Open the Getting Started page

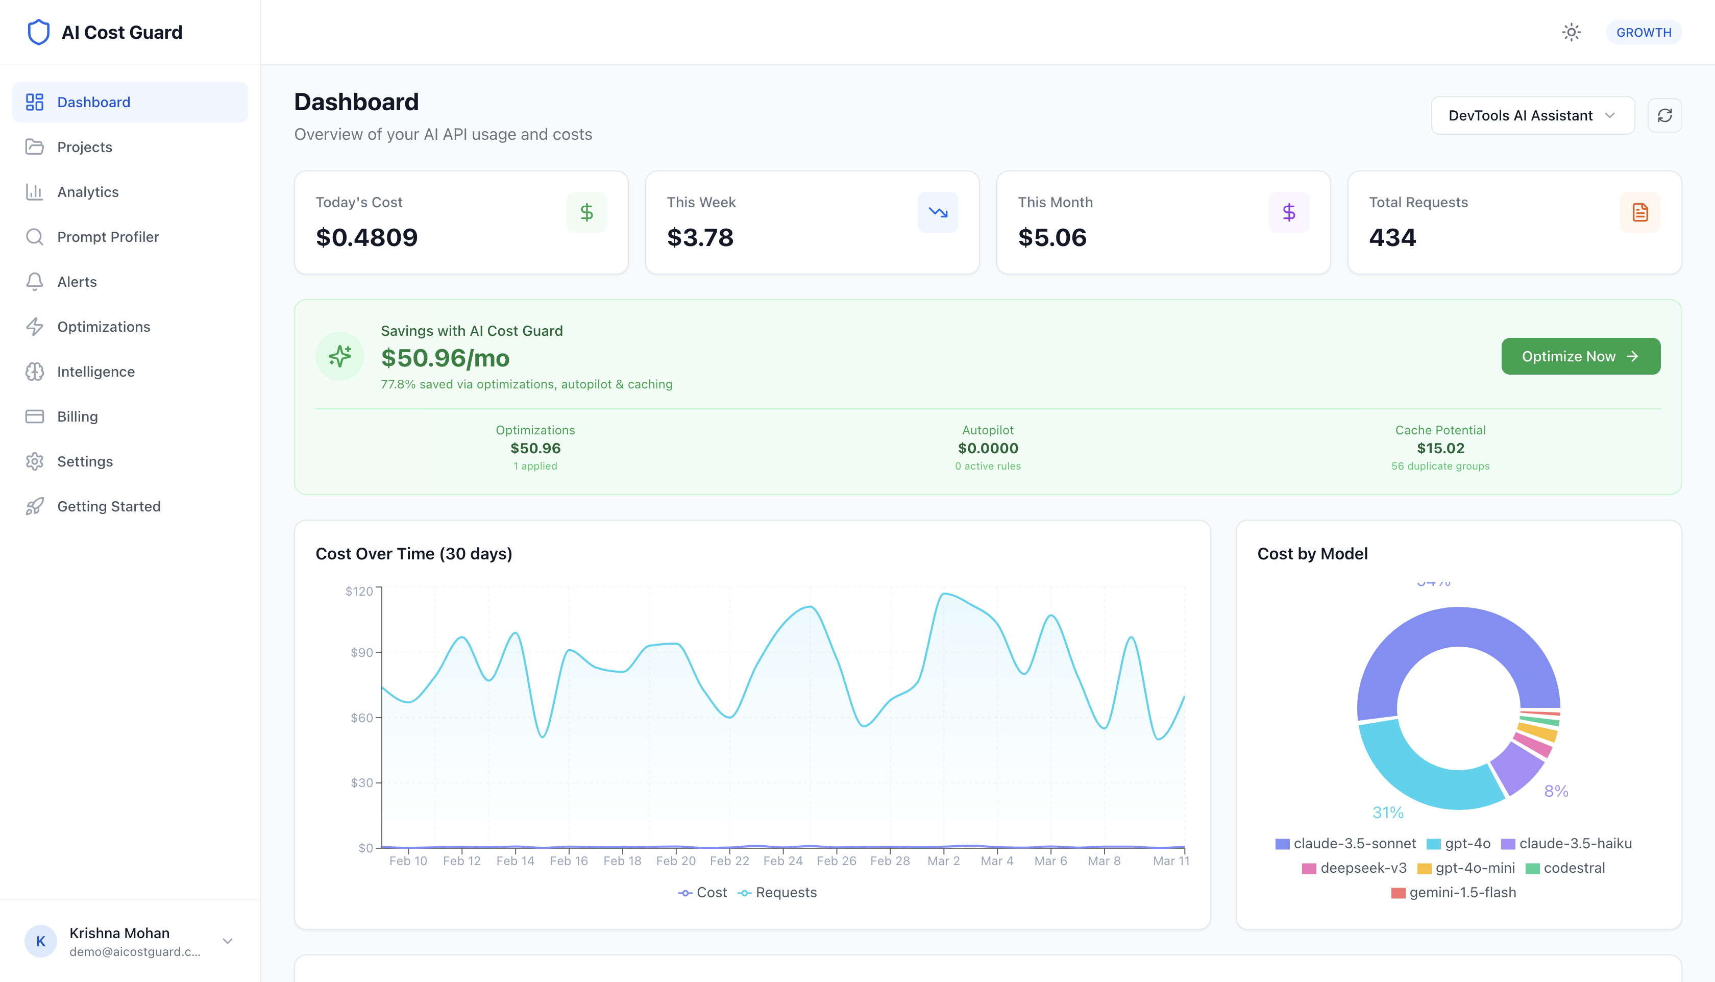35,506
